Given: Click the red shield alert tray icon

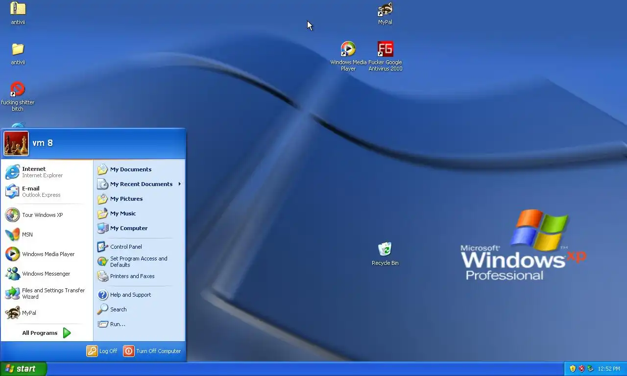Looking at the screenshot, I should [581, 369].
